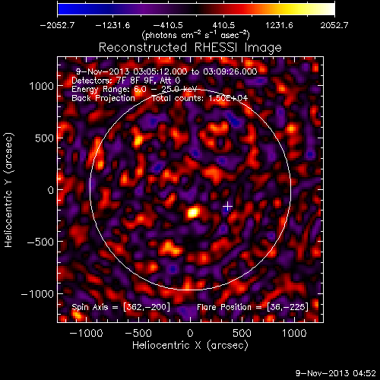Click the blue end of the colorbar
The height and width of the screenshot is (380, 380).
click(x=63, y=9)
